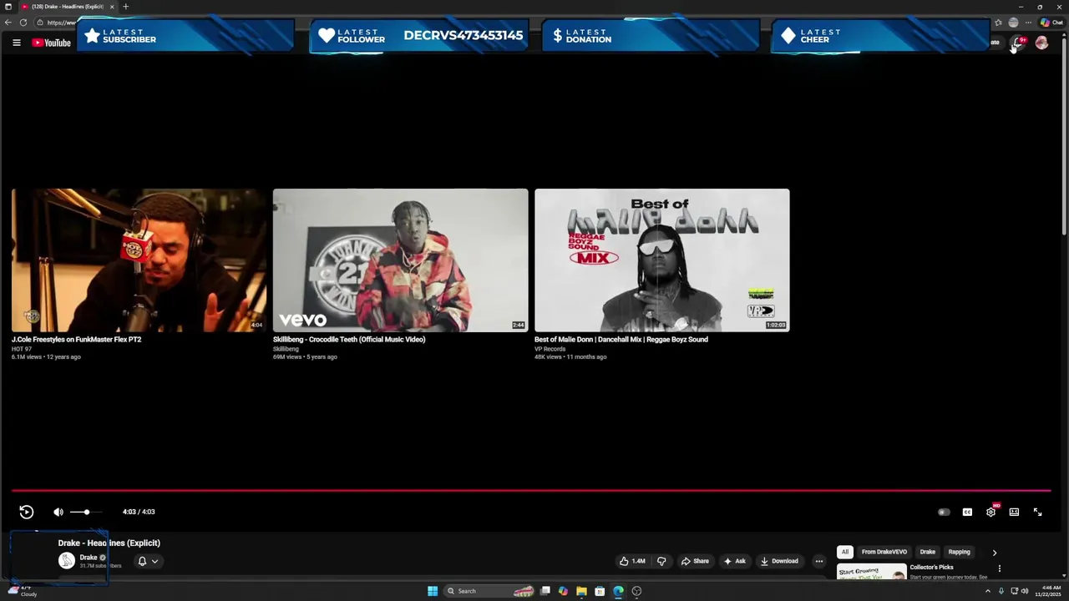Bookmark the page with the star icon
This screenshot has height=601, width=1069.
[998, 23]
